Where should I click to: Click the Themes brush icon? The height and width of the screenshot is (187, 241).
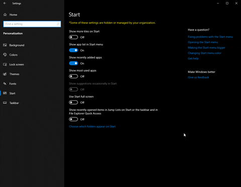5,74
